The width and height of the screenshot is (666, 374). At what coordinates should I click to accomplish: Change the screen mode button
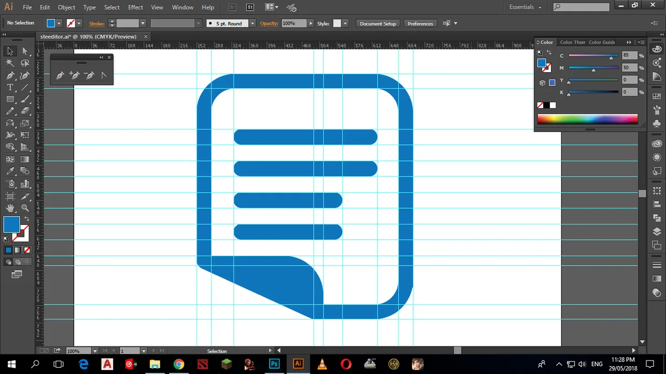pos(17,274)
